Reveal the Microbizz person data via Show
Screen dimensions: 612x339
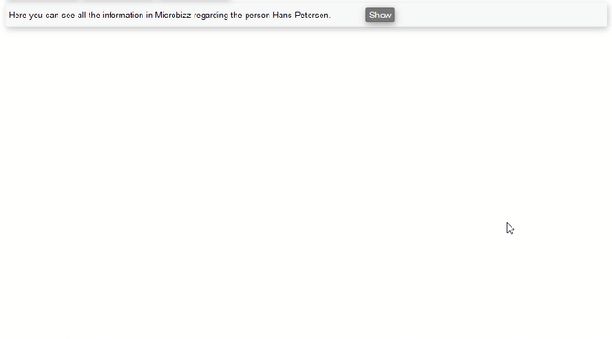[380, 16]
